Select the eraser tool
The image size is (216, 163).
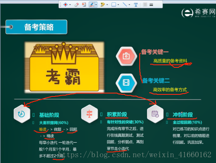[x=77, y=5]
